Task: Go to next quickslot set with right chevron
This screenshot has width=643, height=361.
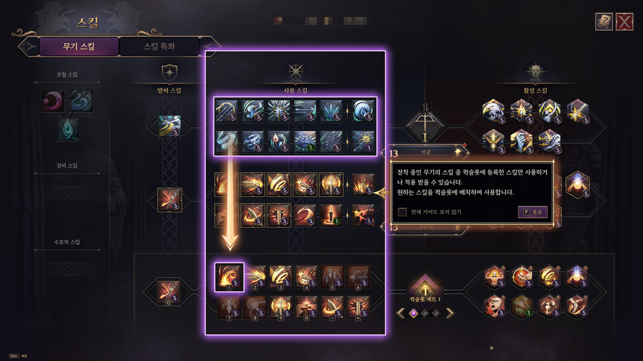Action: (x=450, y=313)
